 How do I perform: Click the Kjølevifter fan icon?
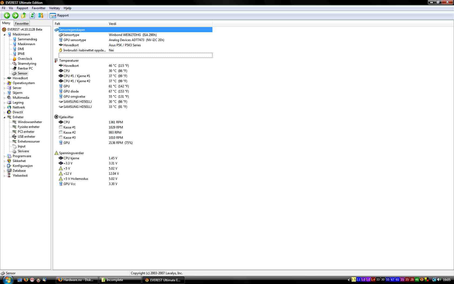click(x=56, y=117)
